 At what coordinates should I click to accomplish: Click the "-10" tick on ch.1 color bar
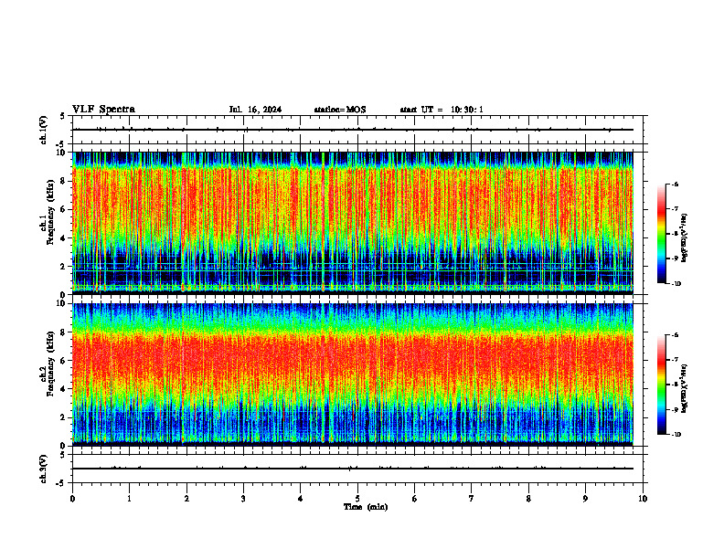click(x=676, y=284)
